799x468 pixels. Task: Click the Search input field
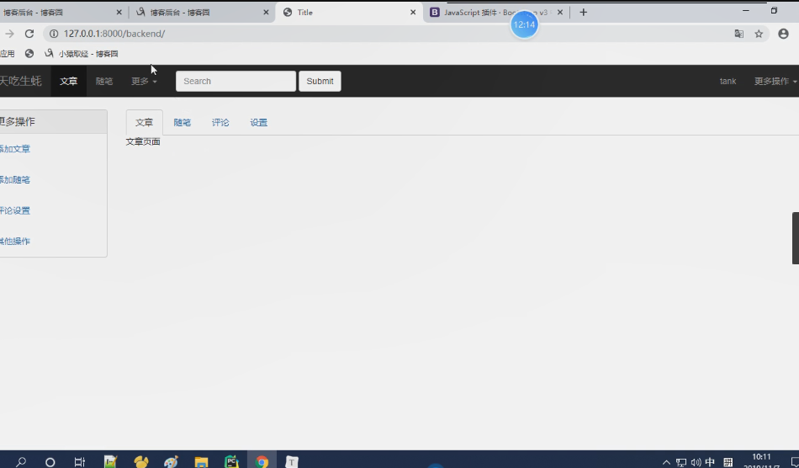pyautogui.click(x=236, y=81)
